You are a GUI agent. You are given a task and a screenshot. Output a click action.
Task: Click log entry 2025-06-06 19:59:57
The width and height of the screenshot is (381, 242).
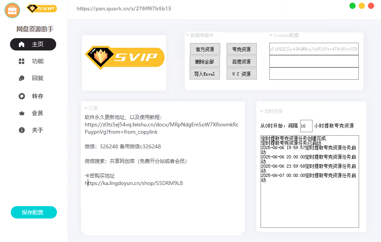tap(309, 150)
